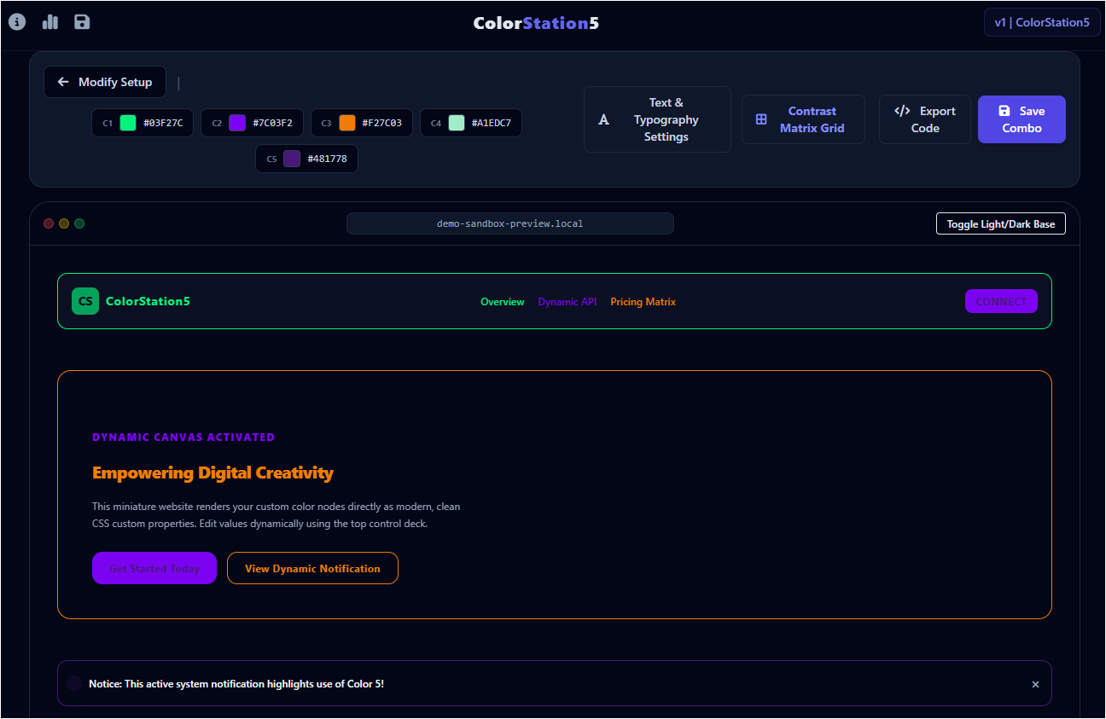This screenshot has height=719, width=1106.
Task: Open the Overview nav link
Action: [503, 302]
